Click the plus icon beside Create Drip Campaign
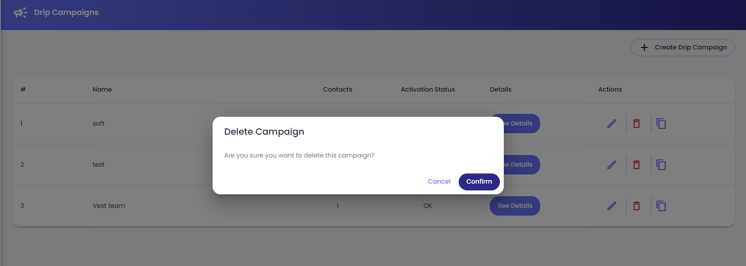Image resolution: width=746 pixels, height=266 pixels. pyautogui.click(x=644, y=47)
